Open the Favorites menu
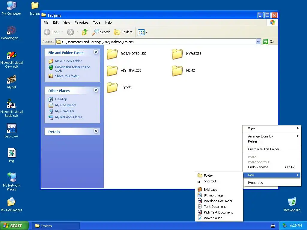307x230 pixels. click(x=82, y=22)
